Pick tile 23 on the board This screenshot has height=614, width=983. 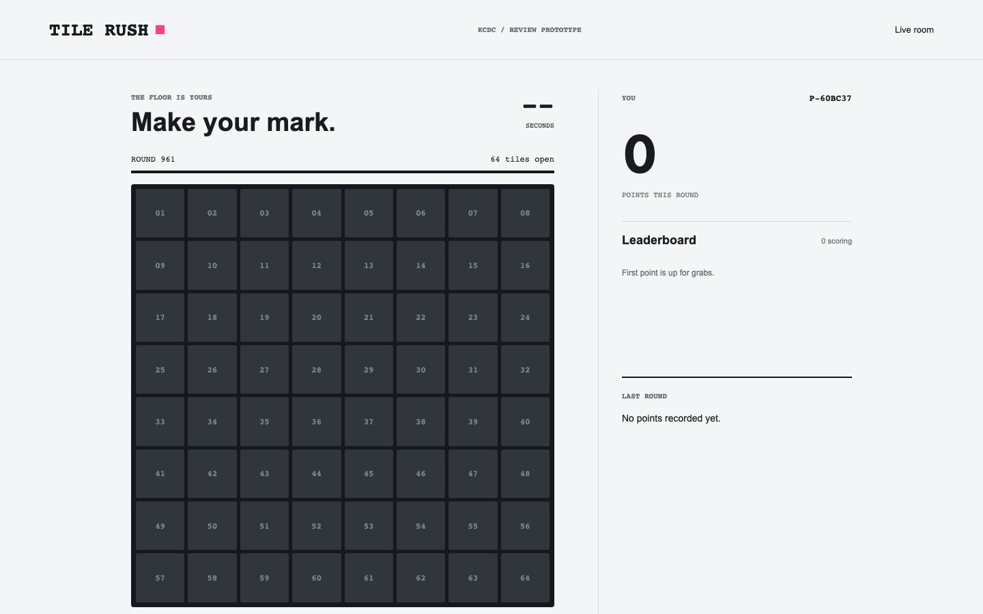click(x=473, y=317)
